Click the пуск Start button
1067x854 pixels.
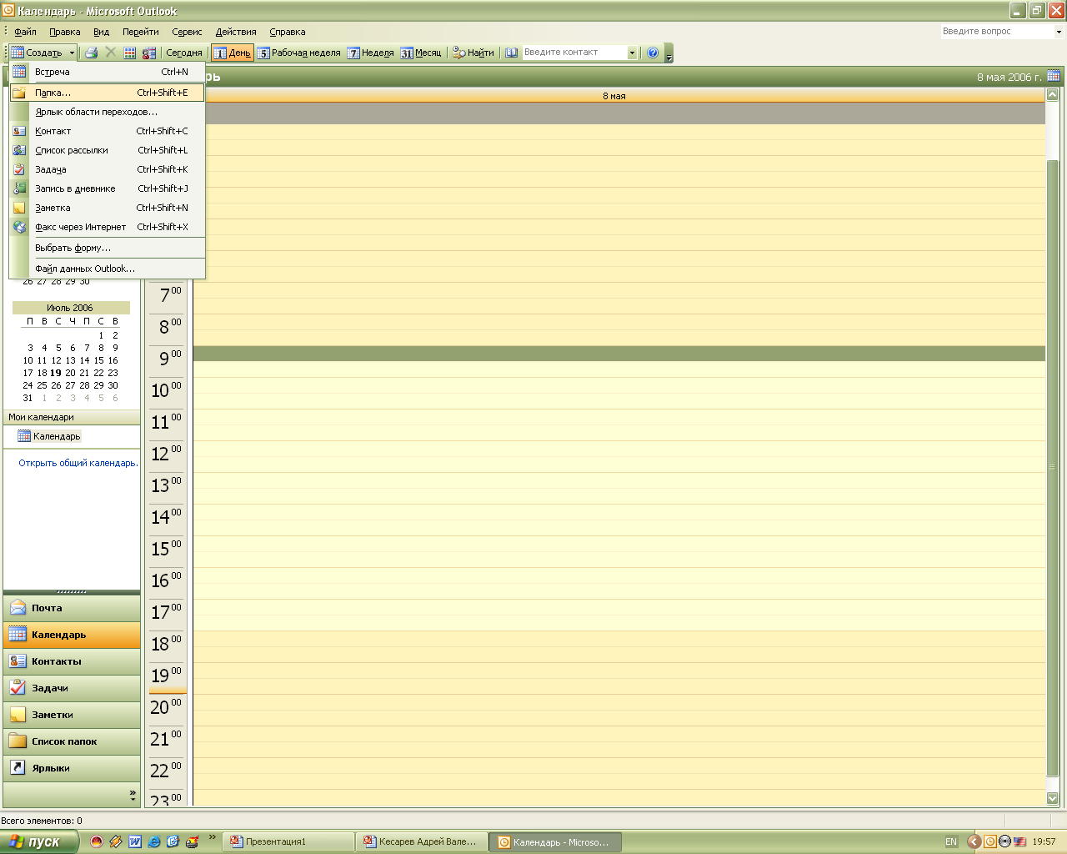[x=39, y=841]
